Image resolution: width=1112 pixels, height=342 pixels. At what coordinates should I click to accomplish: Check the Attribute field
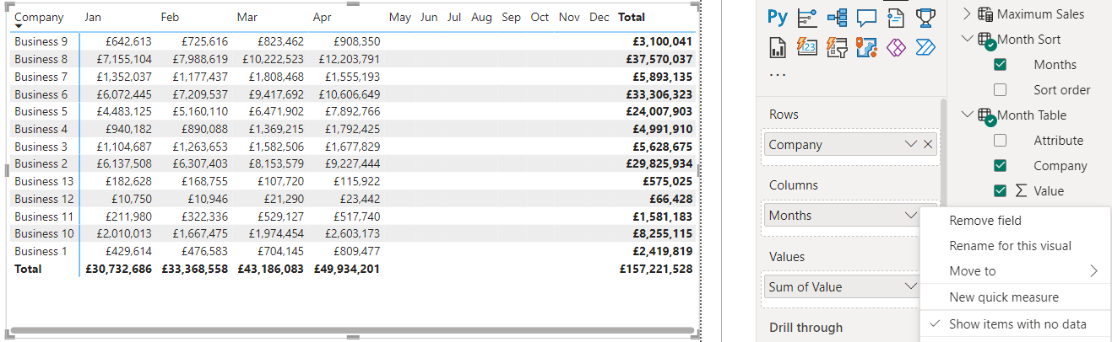1001,141
